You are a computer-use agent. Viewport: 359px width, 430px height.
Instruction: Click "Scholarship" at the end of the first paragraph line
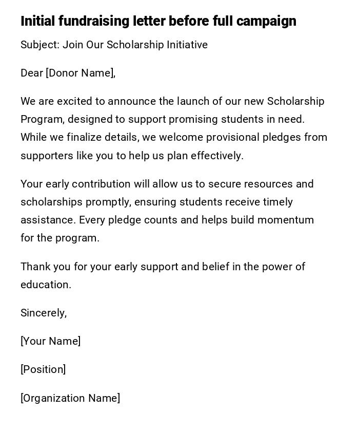pos(295,101)
